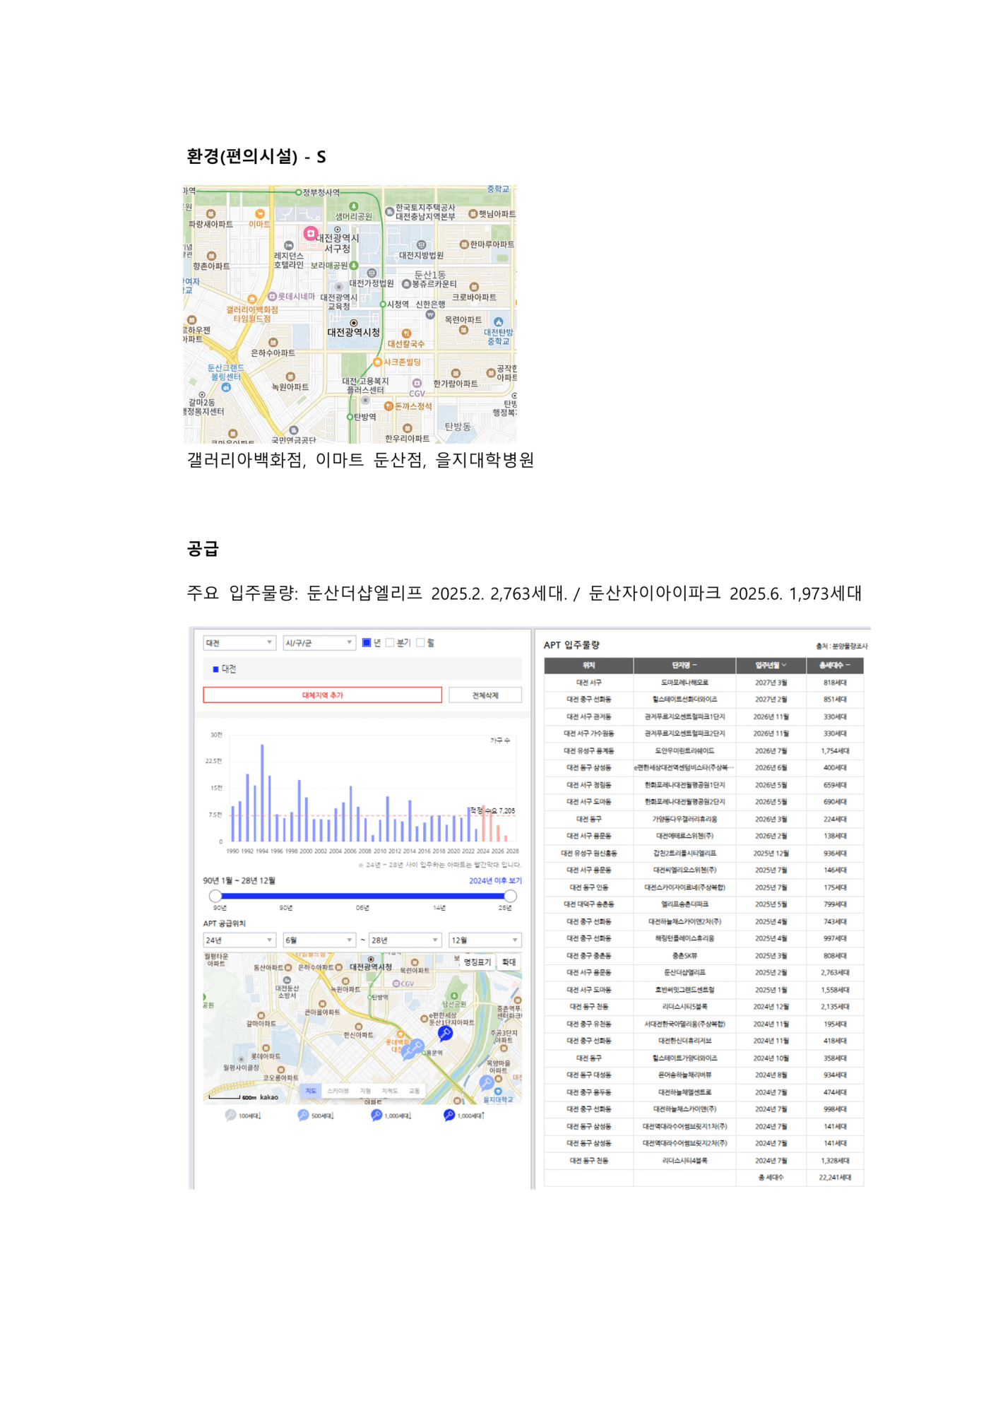Click the 1994 bar in supply chart
The image size is (991, 1401).
coord(262,793)
